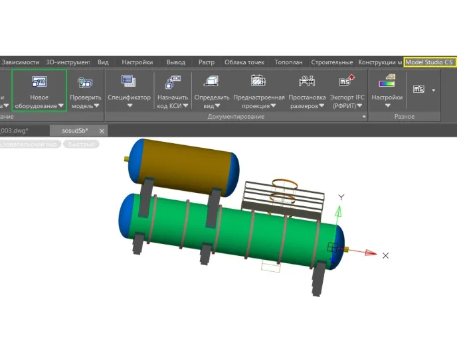Click the Новое оборудование icon
457x356 pixels.
coord(39,82)
